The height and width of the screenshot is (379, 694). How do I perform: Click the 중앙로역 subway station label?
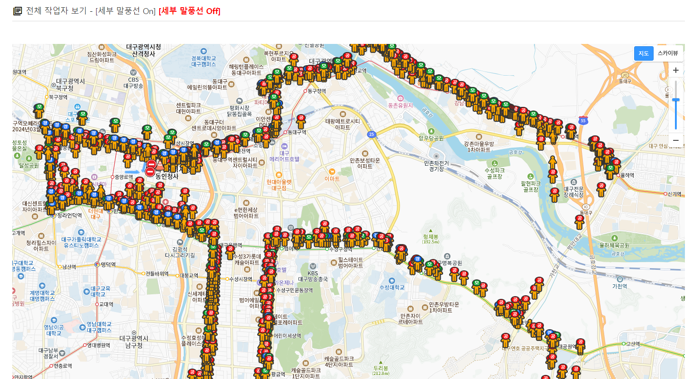pos(123,177)
